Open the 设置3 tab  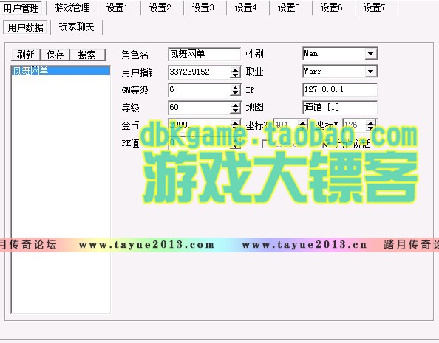pos(203,8)
